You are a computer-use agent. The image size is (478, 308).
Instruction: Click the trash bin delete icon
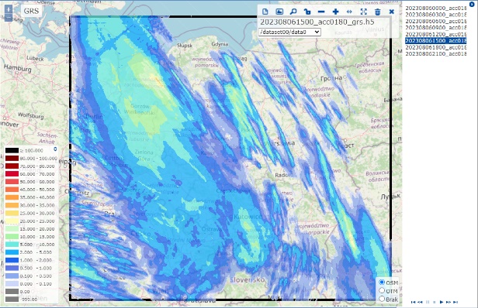click(x=377, y=12)
